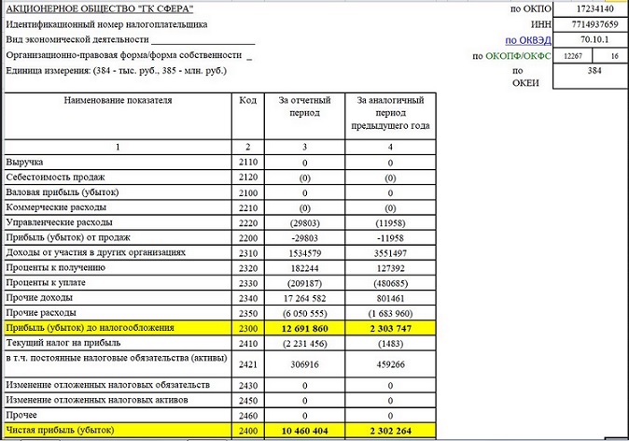Select the ОКЕИ value 384 cell

[x=591, y=72]
